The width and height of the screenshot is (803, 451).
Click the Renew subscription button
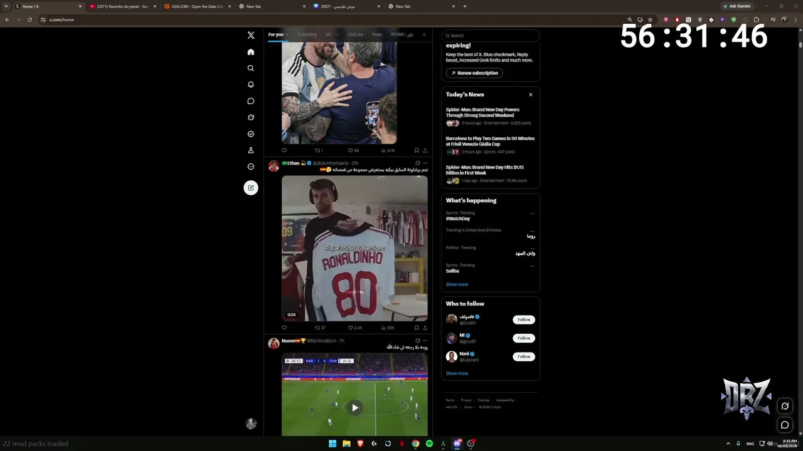point(474,73)
